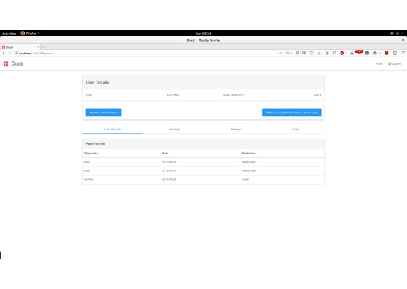Click the date 2015-06-26 cell
407x289 pixels.
pos(169,180)
